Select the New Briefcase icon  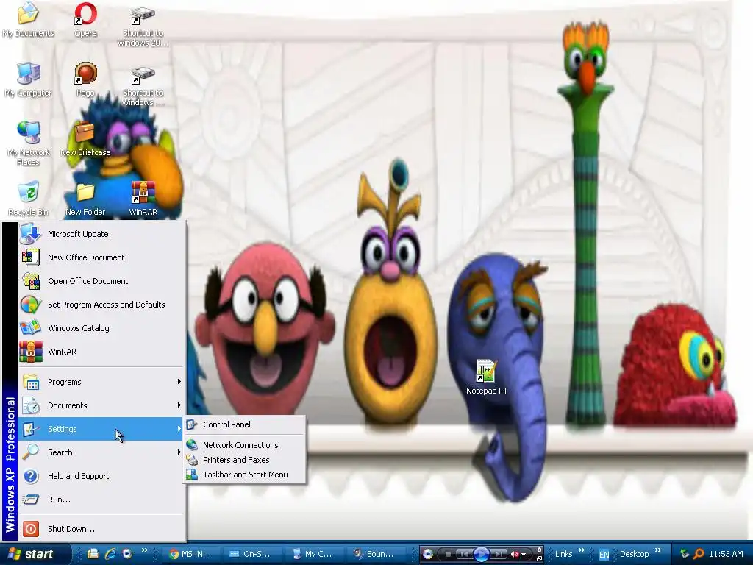click(x=85, y=139)
